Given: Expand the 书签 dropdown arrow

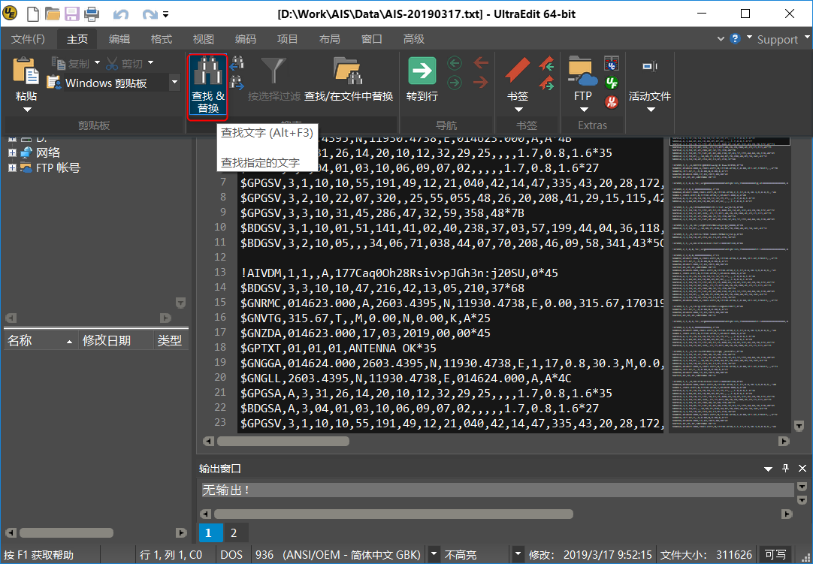Looking at the screenshot, I should (518, 110).
